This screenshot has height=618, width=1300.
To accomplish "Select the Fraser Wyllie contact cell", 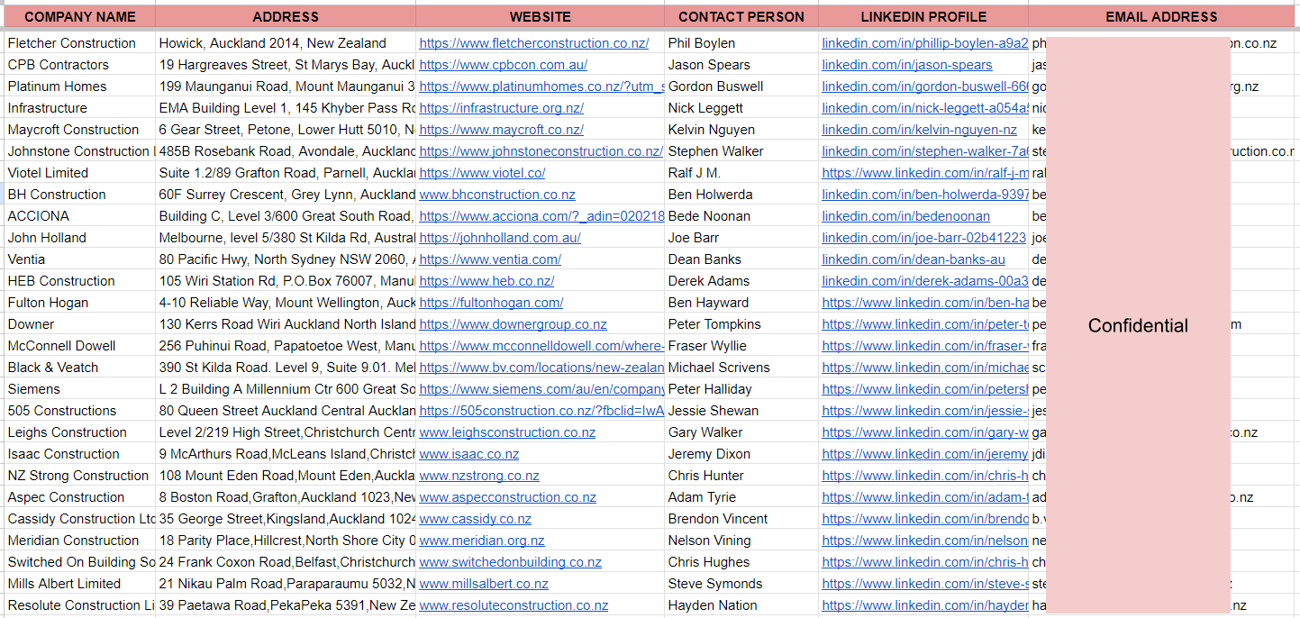I will [x=741, y=346].
